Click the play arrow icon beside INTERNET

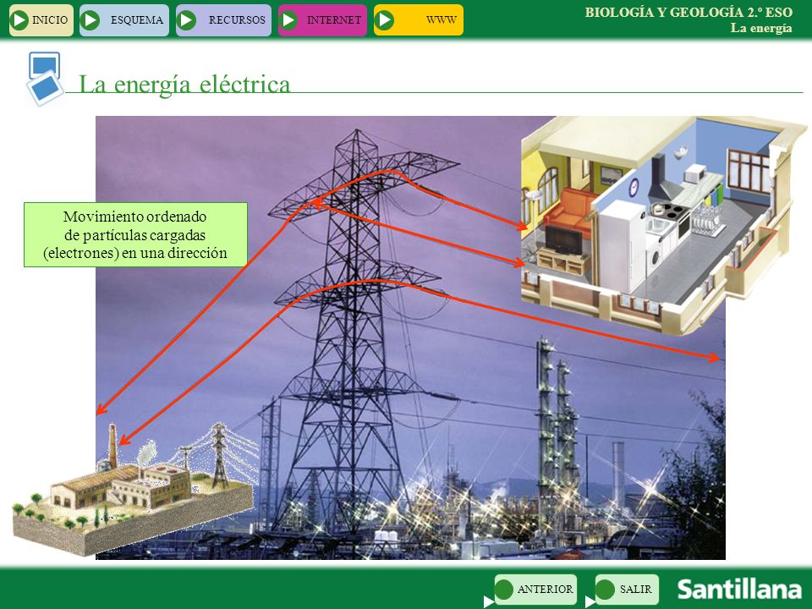coord(288,20)
